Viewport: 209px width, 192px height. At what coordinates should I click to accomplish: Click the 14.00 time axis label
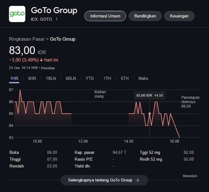pos(129,141)
